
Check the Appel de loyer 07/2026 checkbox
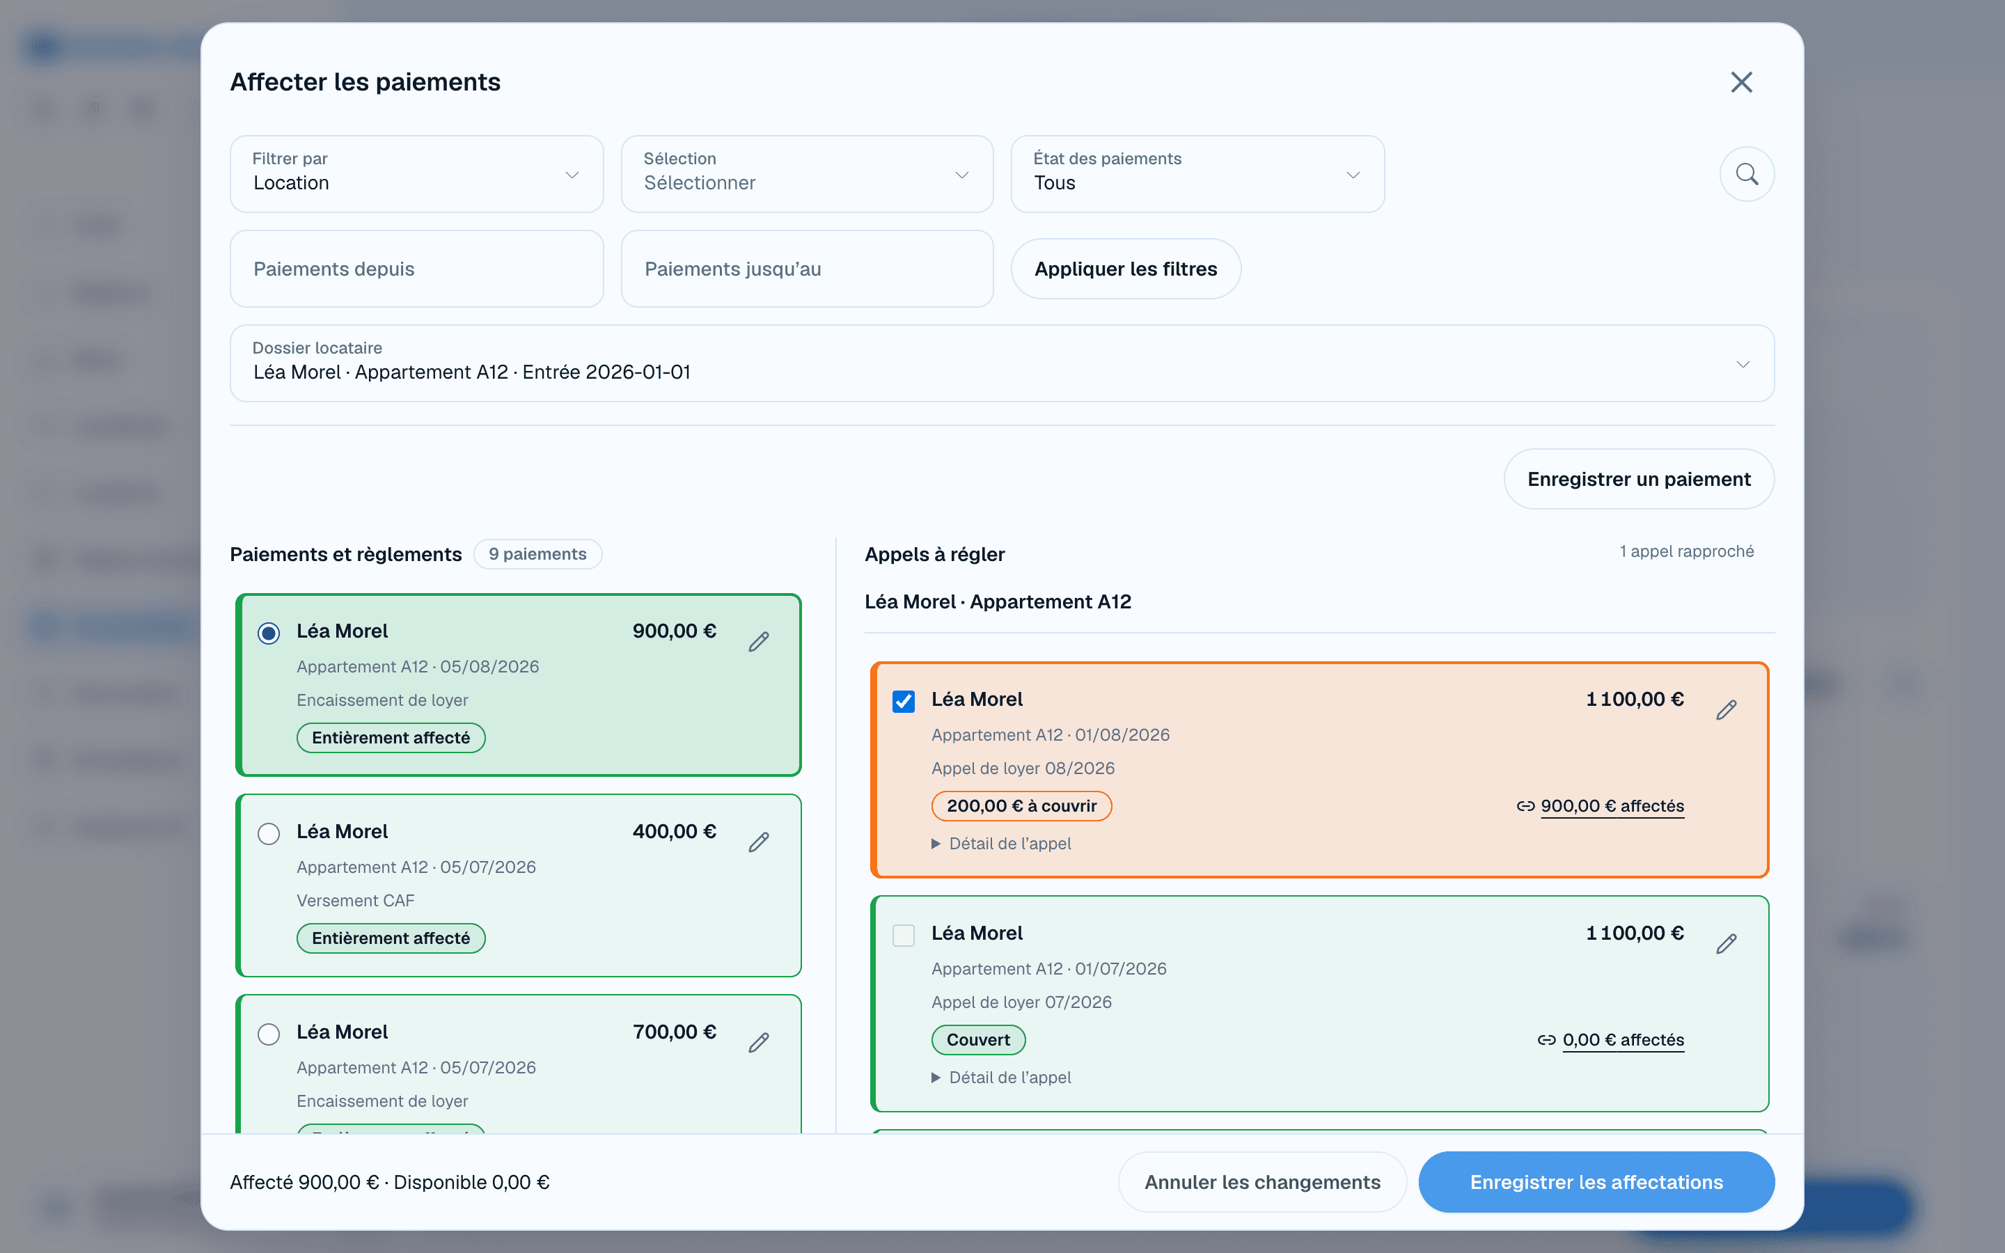pos(903,935)
